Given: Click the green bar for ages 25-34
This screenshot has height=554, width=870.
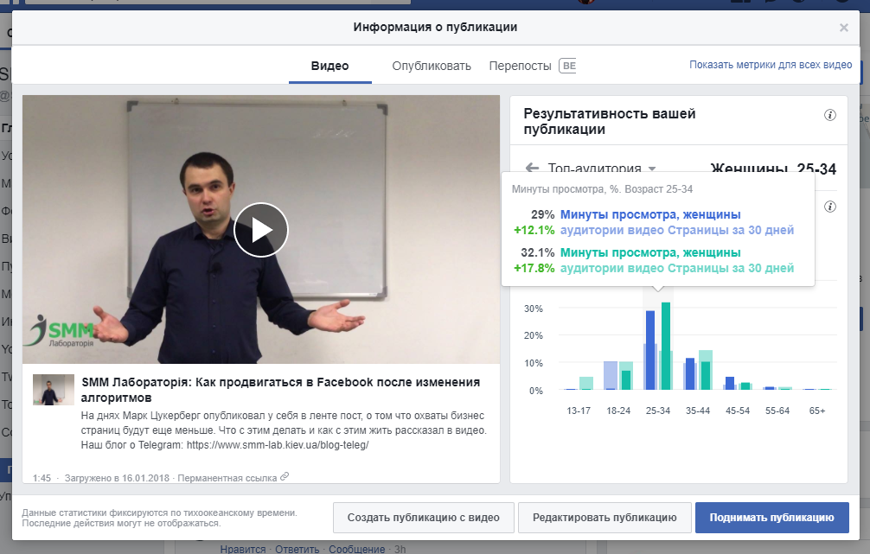Looking at the screenshot, I should 666,346.
